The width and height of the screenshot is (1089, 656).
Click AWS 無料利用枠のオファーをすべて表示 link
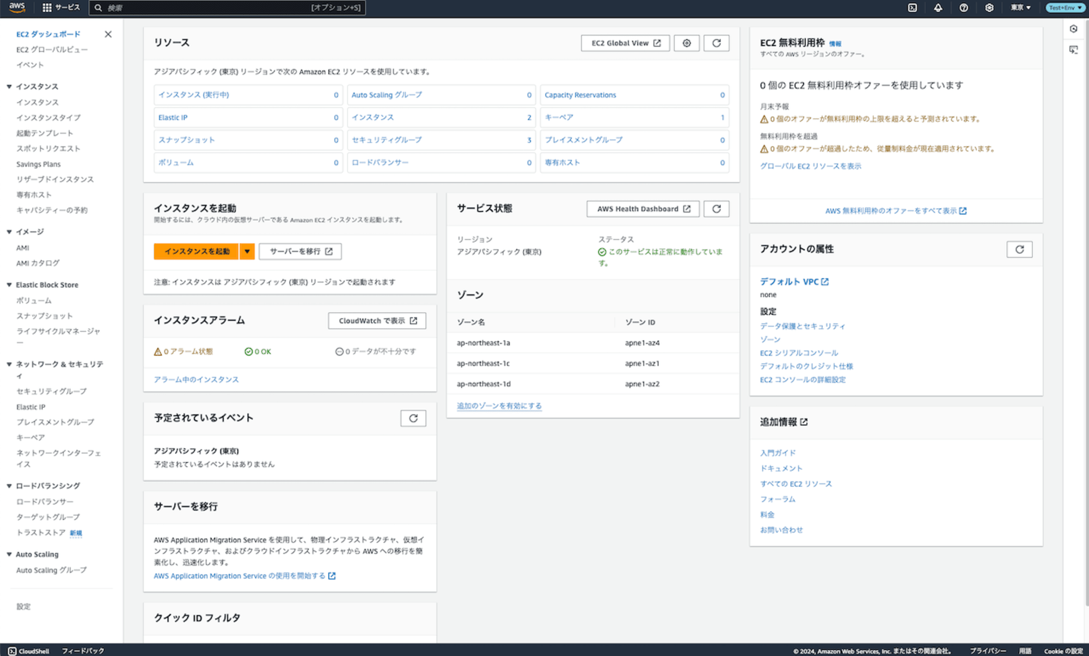click(x=896, y=211)
